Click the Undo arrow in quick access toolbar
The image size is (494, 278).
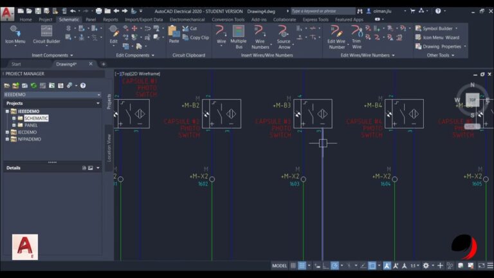coord(73,11)
